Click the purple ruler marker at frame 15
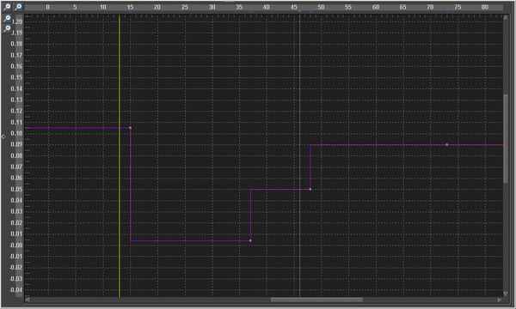This screenshot has height=309, width=516. [x=131, y=12]
